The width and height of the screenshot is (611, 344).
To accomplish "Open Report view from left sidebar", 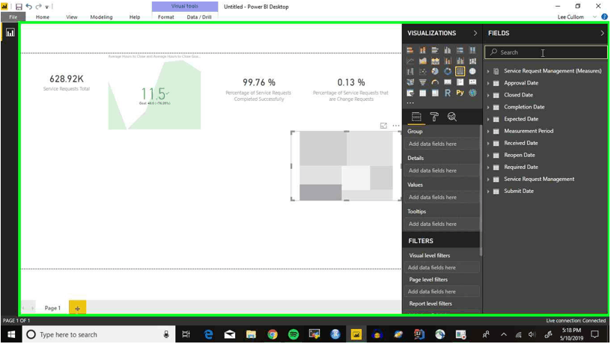I will coord(10,33).
